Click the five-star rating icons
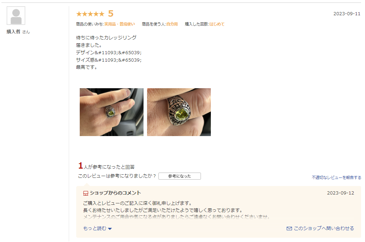 point(90,14)
